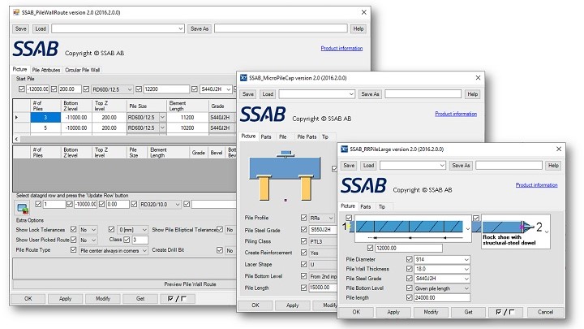Image resolution: width=584 pixels, height=329 pixels.
Task: Click PileWallRoute title bar app icon
Action: pos(16,12)
